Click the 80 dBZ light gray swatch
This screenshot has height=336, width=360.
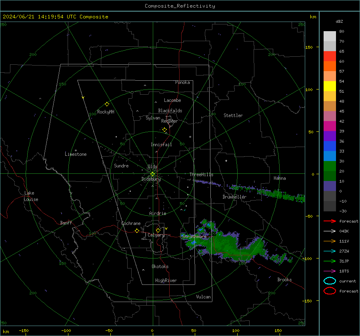[330, 36]
